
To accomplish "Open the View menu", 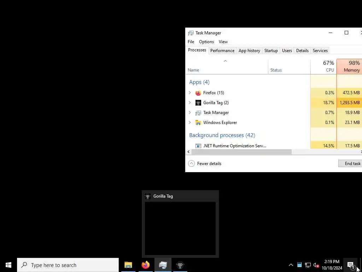I will pos(223,42).
